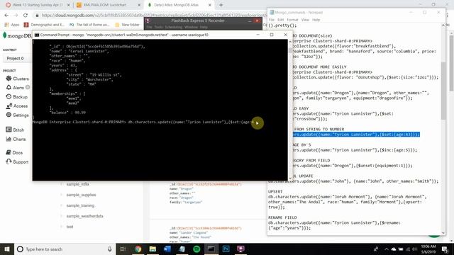Open Spotify from the taskbar
Image resolution: width=454 pixels, height=255 pixels.
(x=196, y=249)
